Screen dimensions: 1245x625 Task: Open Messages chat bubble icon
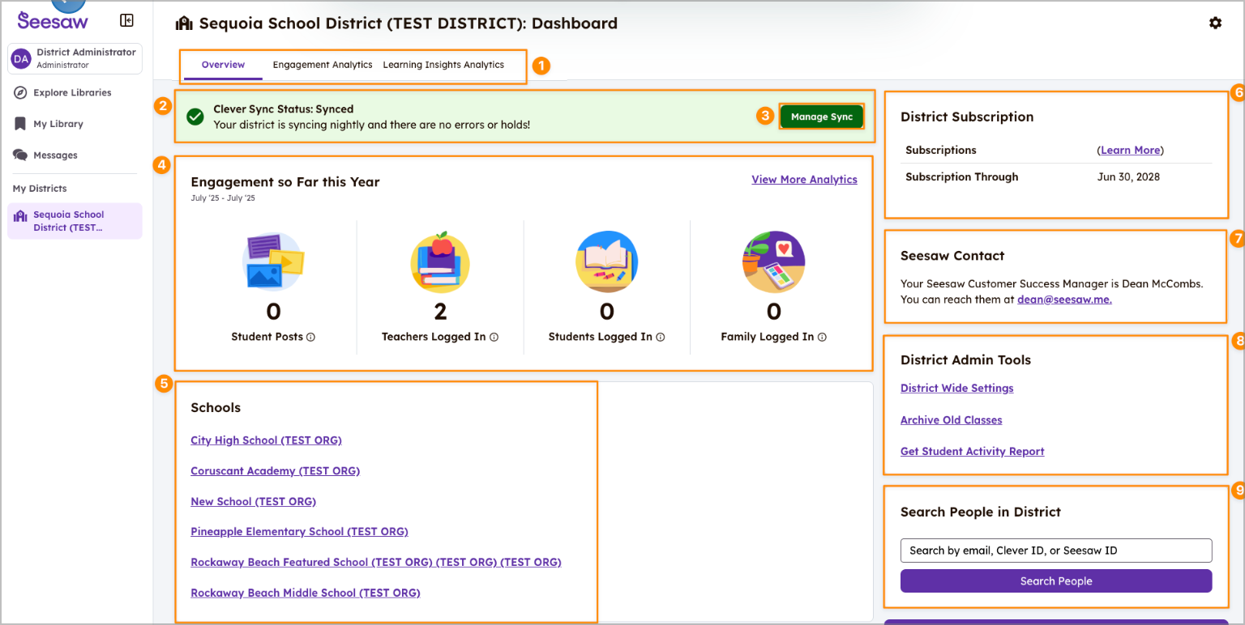(x=20, y=155)
